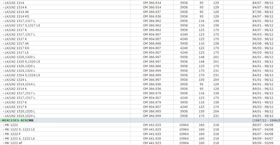Click the icon beside LK/LN2 1524,1524 L
Image resolution: width=280 pixels, height=145 pixels.
click(x=3, y=116)
